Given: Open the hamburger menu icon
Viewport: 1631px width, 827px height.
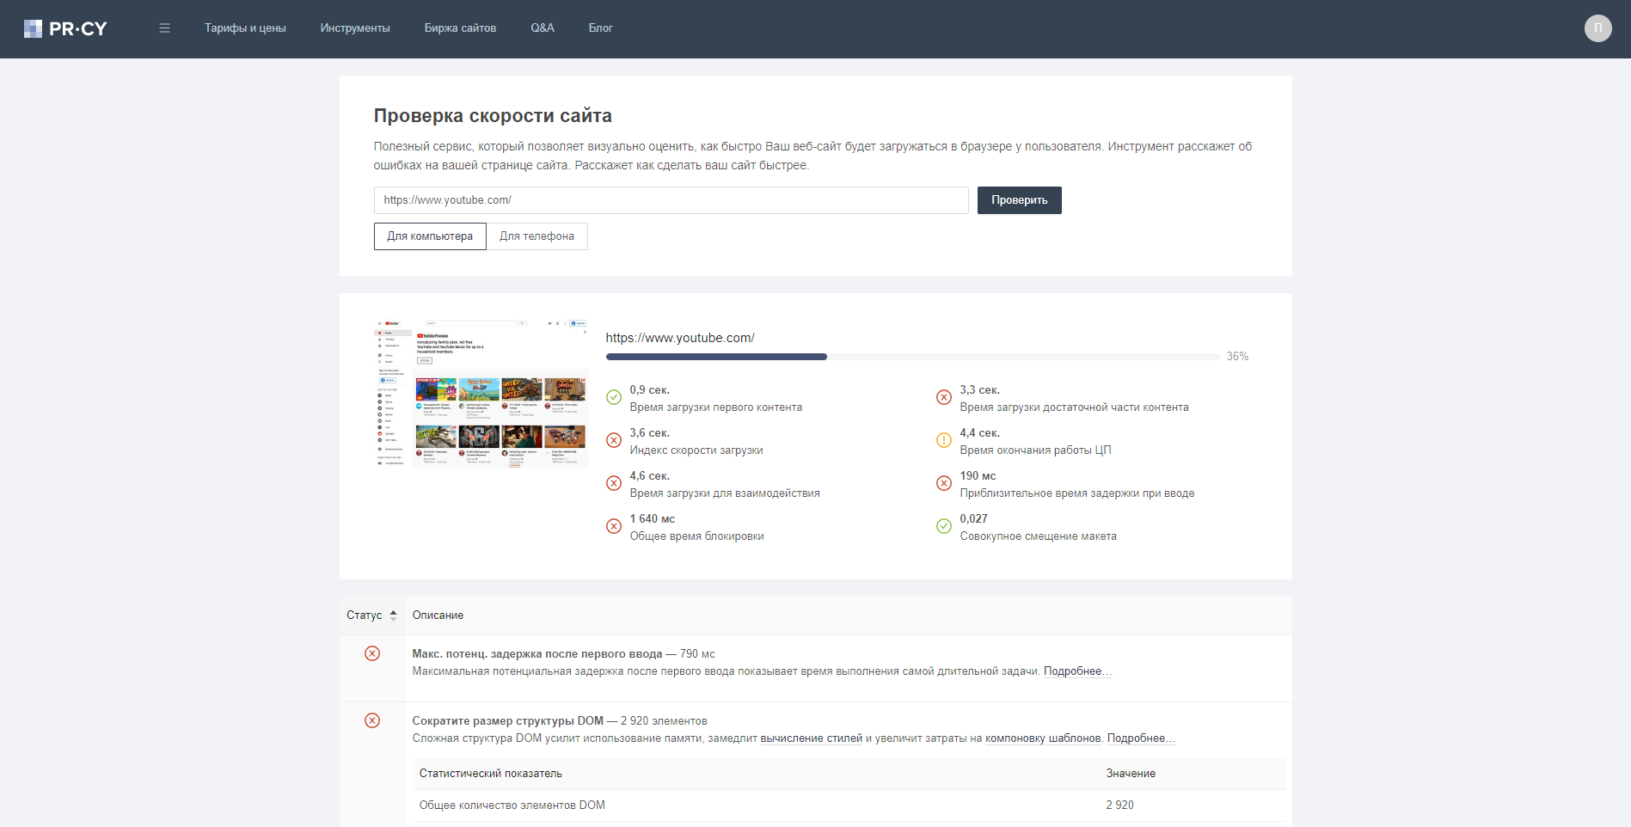Looking at the screenshot, I should [164, 28].
